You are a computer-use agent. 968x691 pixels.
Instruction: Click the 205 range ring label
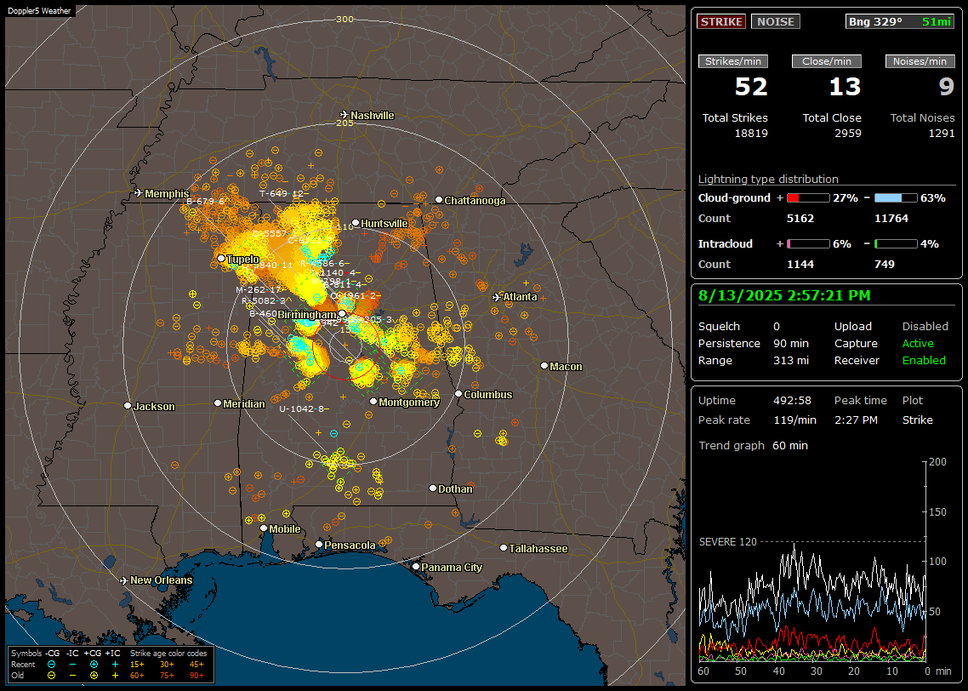[344, 123]
